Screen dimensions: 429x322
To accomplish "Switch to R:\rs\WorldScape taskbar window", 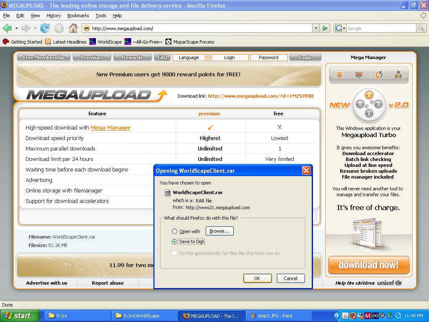I will 144,316.
